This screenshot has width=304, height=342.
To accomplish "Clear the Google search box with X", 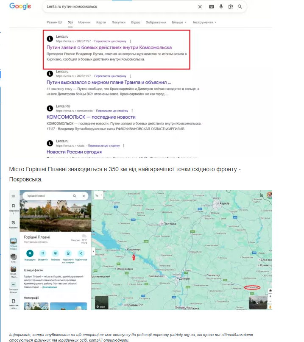I will point(200,7).
